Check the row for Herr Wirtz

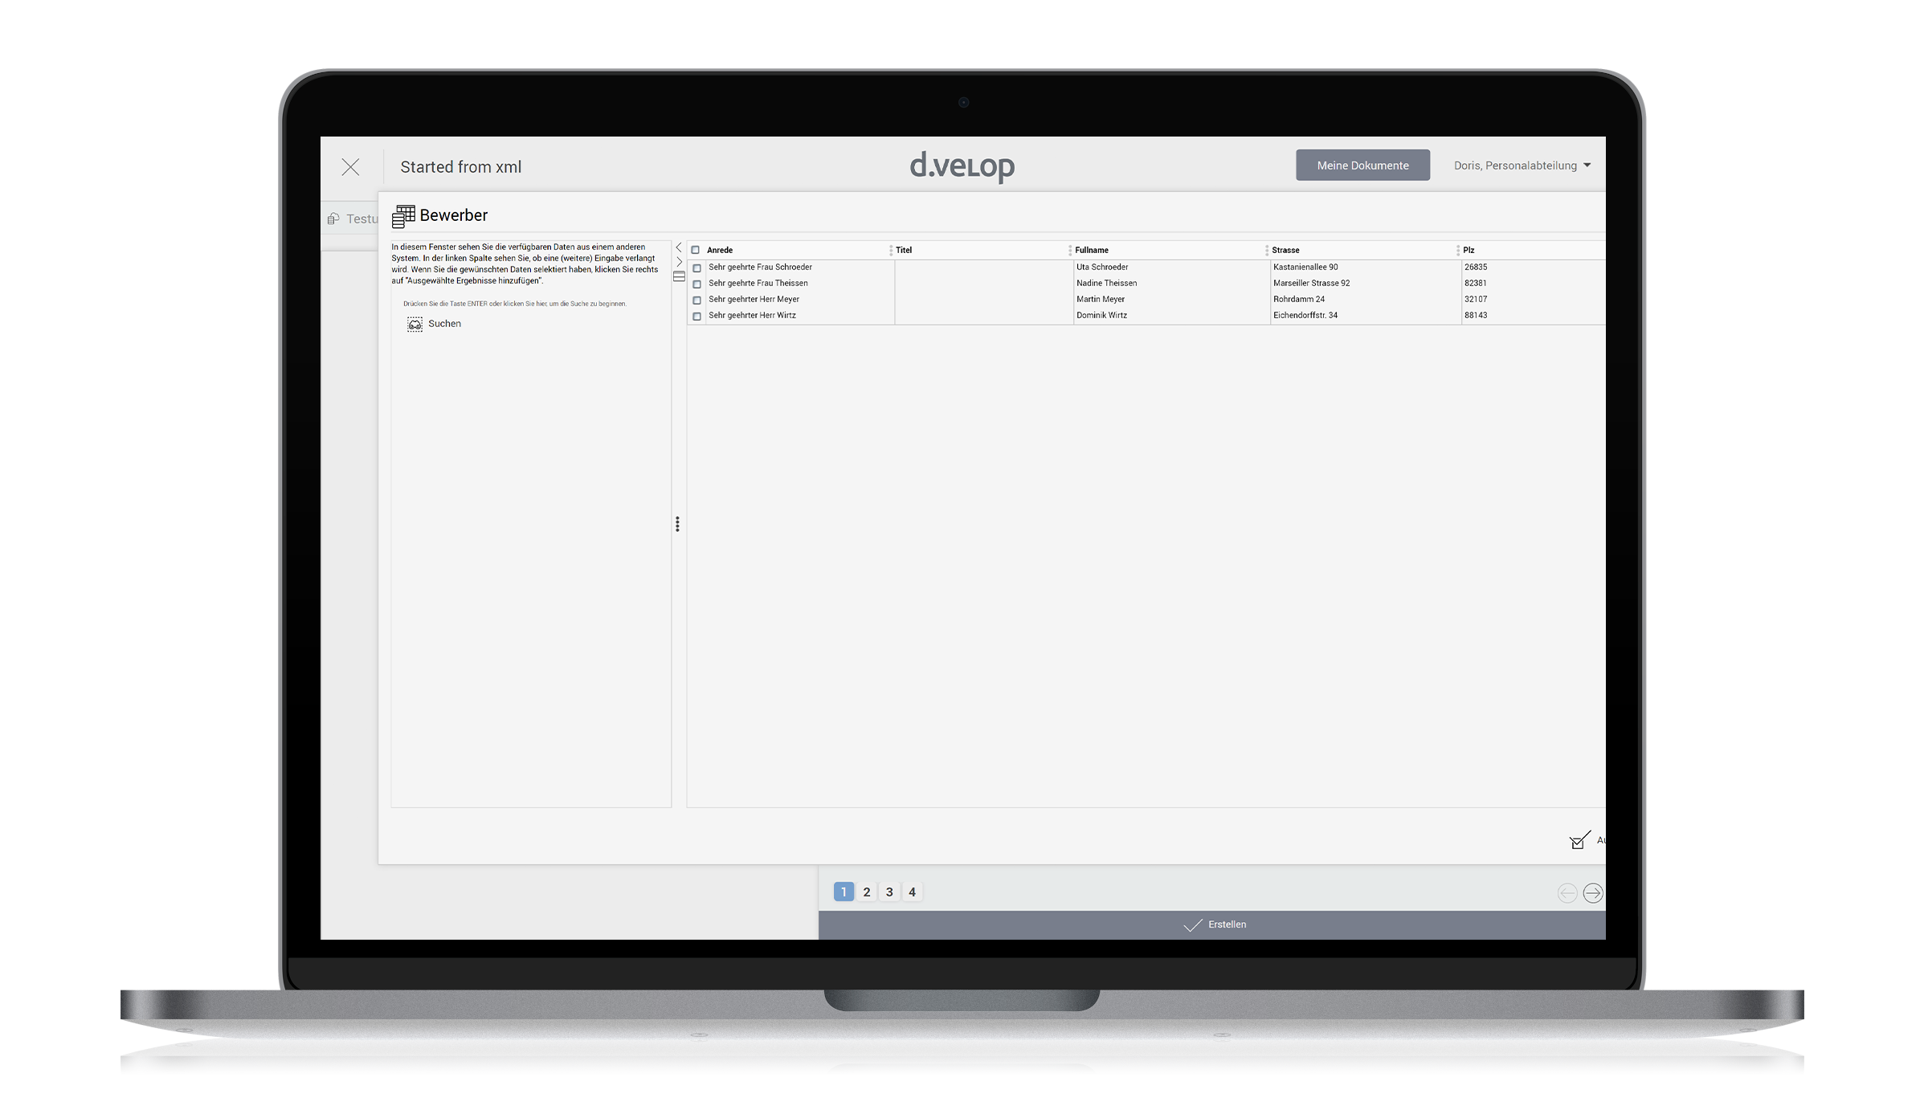click(x=696, y=316)
